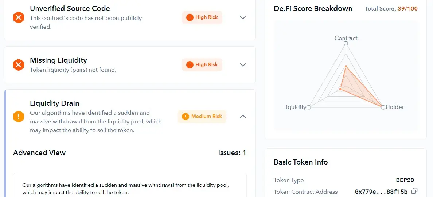Expand the Missing Liquidity details
This screenshot has height=197, width=433.
coord(243,65)
